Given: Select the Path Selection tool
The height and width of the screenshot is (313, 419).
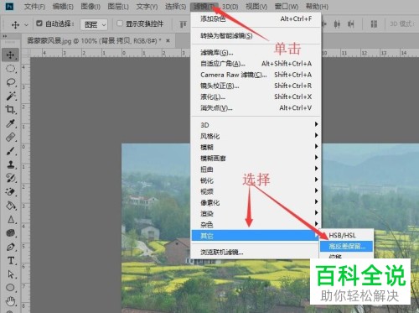Looking at the screenshot, I should tap(10, 274).
